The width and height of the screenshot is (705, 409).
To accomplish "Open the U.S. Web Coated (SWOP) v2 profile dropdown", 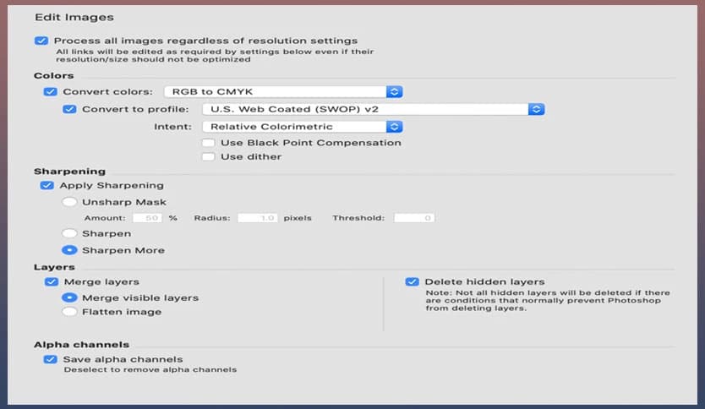I will (x=373, y=109).
